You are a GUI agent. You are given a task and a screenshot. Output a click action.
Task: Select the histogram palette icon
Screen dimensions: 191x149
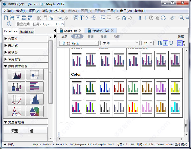tap(35, 99)
